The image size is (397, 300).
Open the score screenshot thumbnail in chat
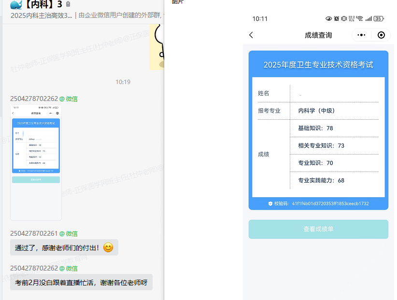click(36, 162)
